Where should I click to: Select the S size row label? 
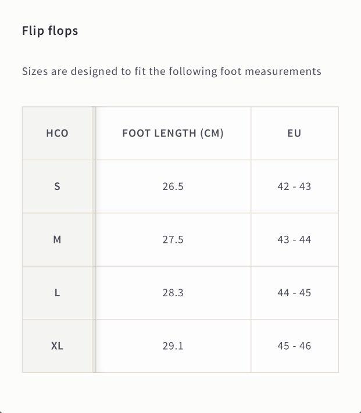58,186
